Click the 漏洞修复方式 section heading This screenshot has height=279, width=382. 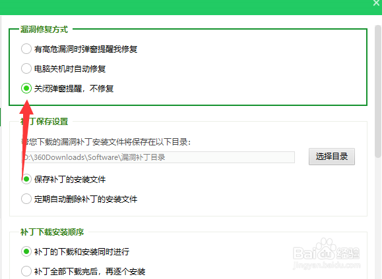tap(44, 30)
